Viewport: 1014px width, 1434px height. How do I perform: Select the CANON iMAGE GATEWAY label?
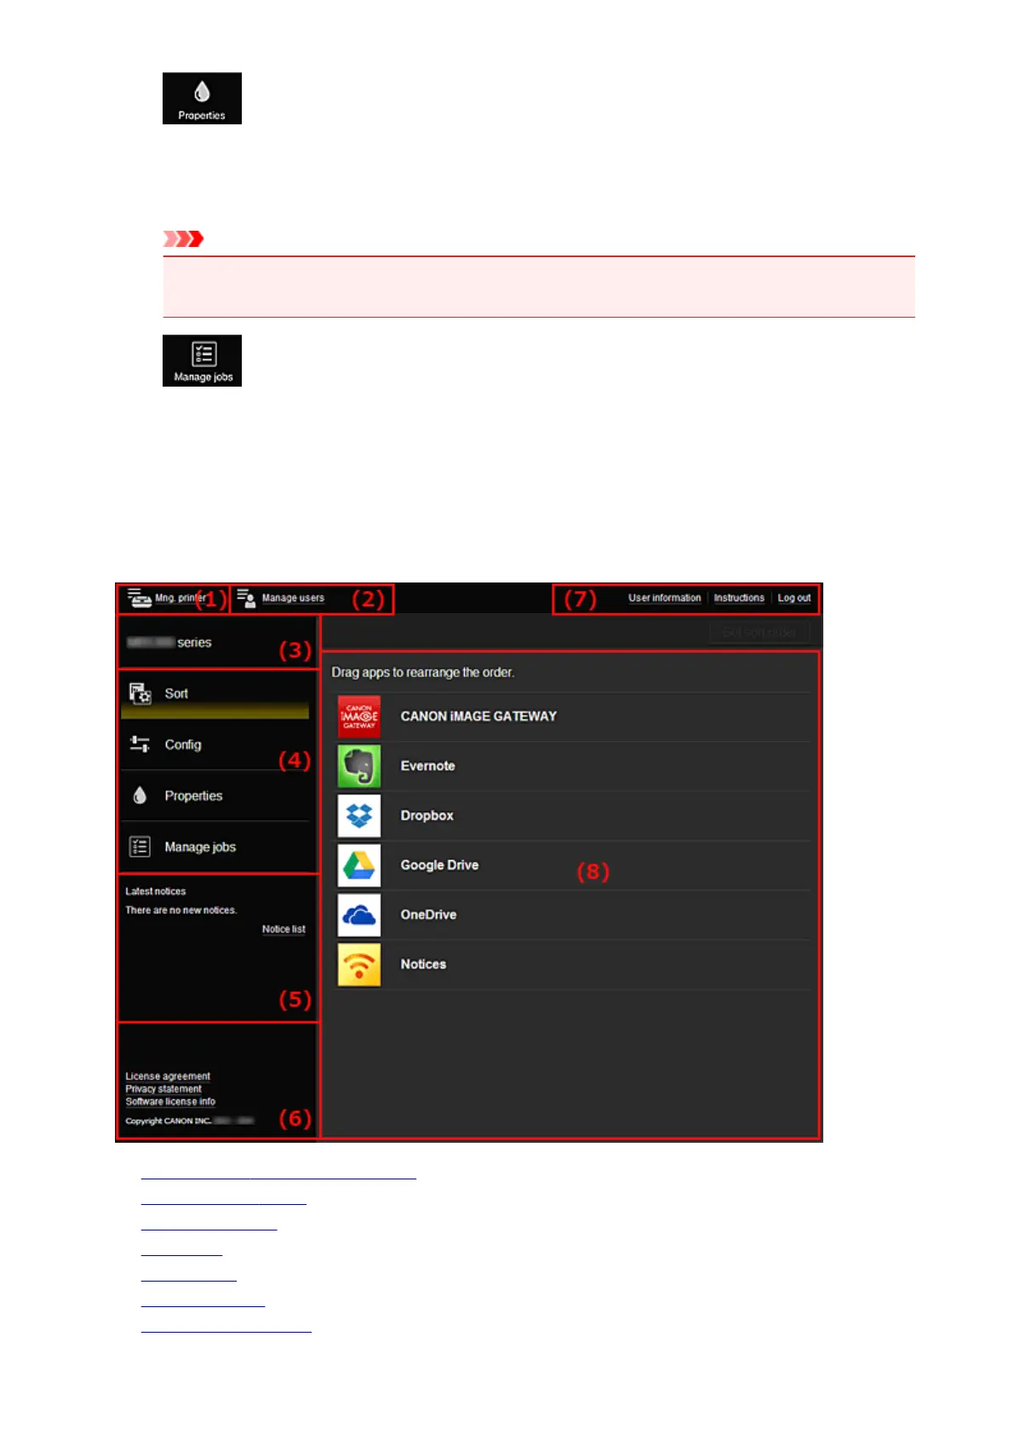pyautogui.click(x=478, y=716)
